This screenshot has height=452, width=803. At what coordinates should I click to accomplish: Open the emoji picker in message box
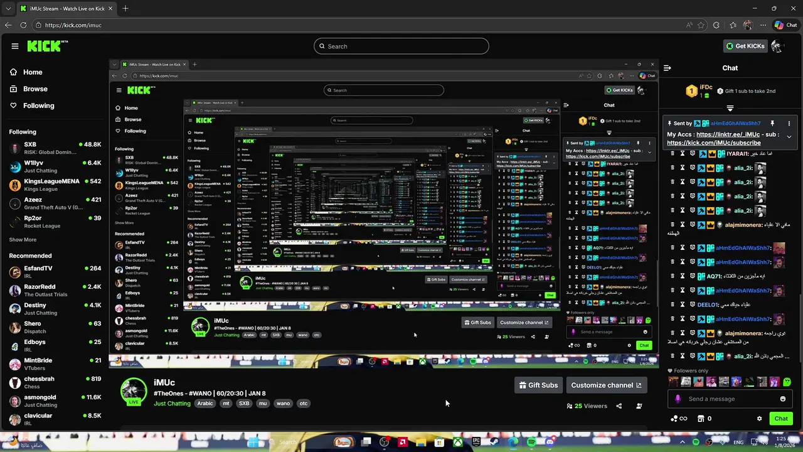pos(782,399)
